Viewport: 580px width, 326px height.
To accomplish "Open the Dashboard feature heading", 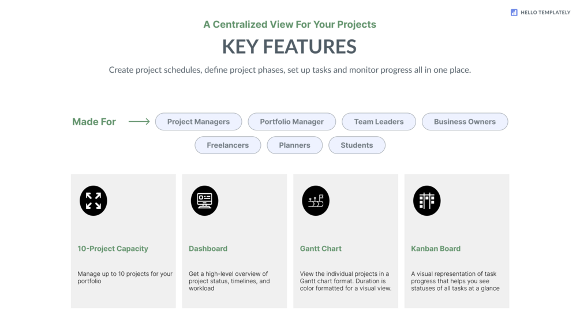I will 208,249.
